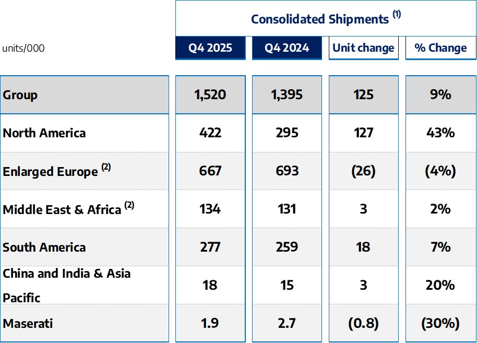Select North America 43% change cell
This screenshot has height=343, width=477.
pyautogui.click(x=440, y=133)
